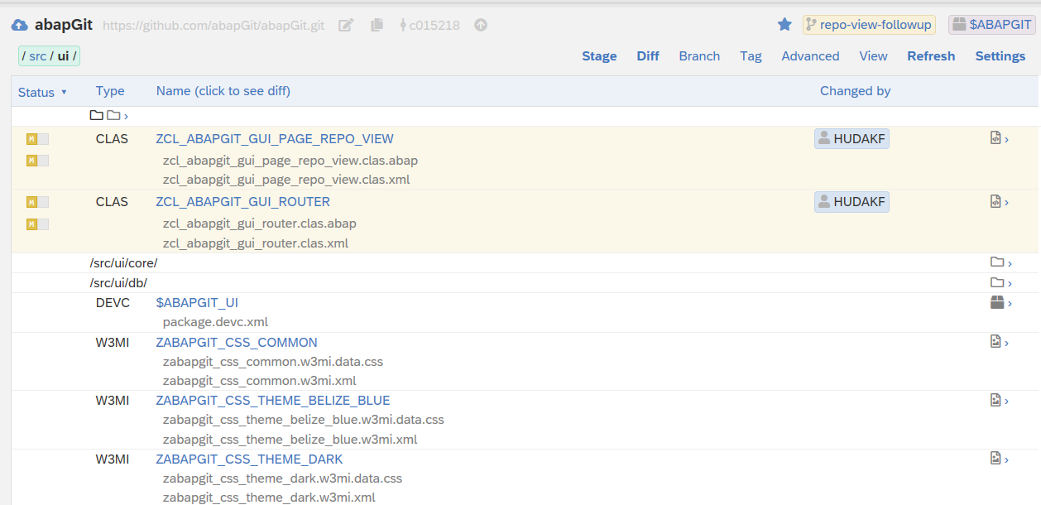
Task: Click the light folder icon in parent row
Action: (113, 115)
